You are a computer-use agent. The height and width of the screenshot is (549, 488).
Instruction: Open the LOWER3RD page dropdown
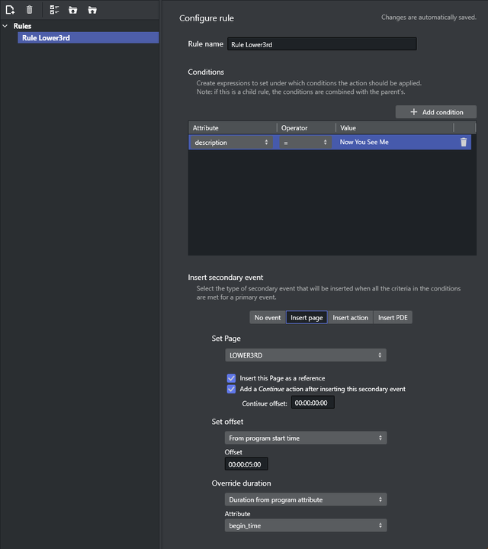(306, 355)
